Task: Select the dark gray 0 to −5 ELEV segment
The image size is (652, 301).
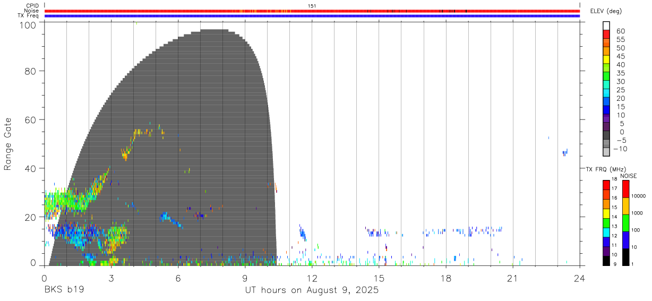Action: (606, 136)
